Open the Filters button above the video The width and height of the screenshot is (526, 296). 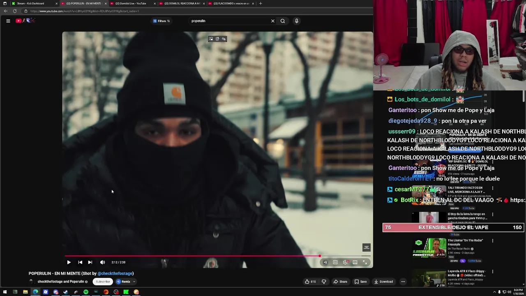coord(161,21)
